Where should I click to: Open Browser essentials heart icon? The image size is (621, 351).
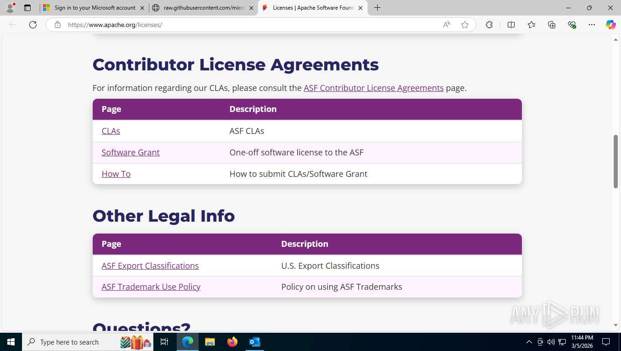tap(572, 25)
